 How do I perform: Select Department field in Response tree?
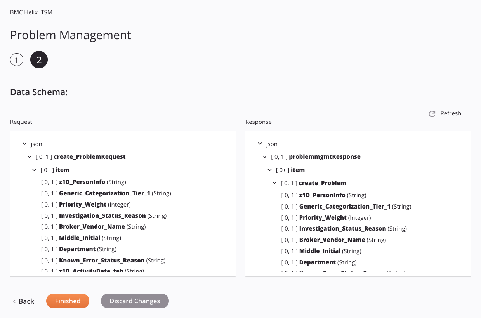click(x=319, y=262)
